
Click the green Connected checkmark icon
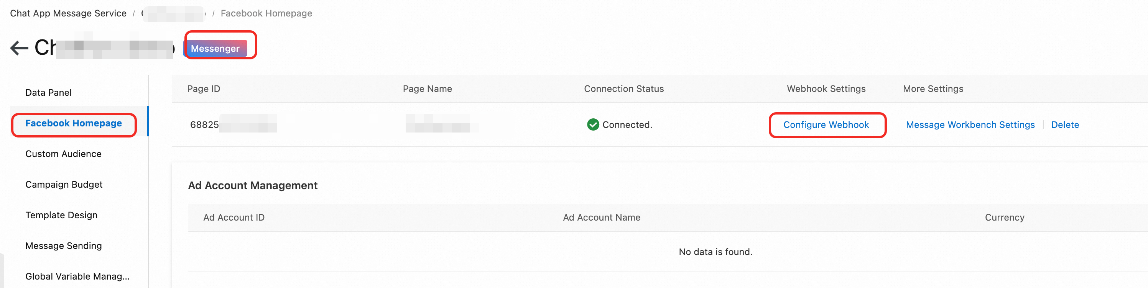pos(593,124)
